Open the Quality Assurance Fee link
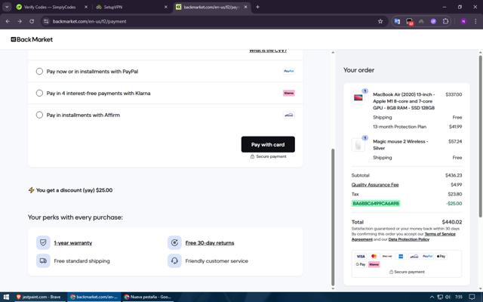This screenshot has height=302, width=483. pos(375,184)
